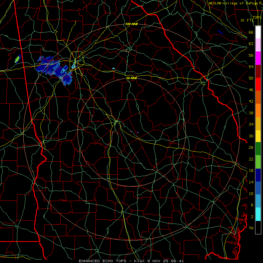Click the '50 NMI' range ring label

[x=132, y=78]
